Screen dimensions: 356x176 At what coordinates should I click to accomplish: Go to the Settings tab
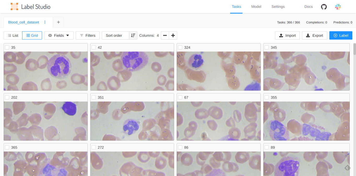(x=278, y=7)
